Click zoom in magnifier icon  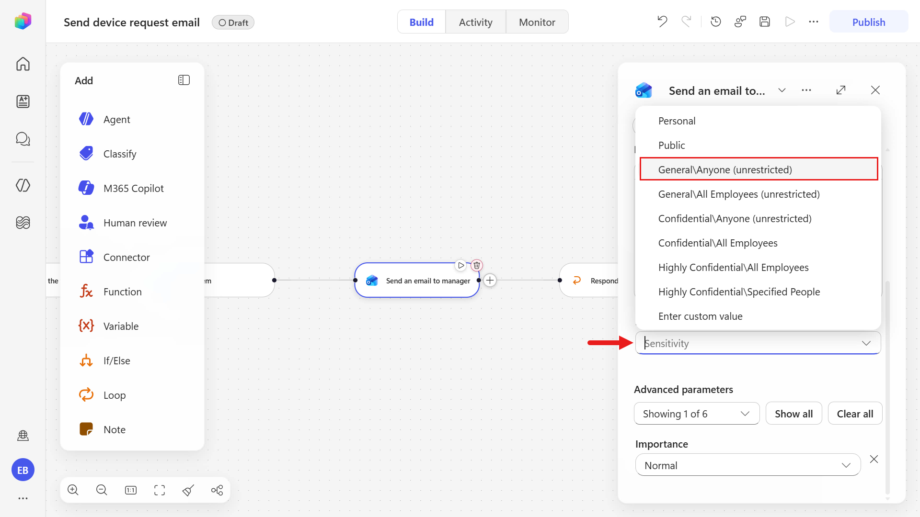(73, 490)
